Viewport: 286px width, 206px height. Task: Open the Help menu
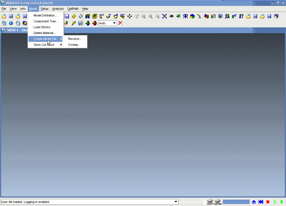pyautogui.click(x=85, y=9)
